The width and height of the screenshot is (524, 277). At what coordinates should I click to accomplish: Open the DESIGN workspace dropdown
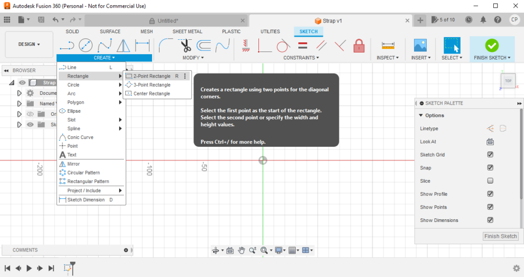(29, 44)
